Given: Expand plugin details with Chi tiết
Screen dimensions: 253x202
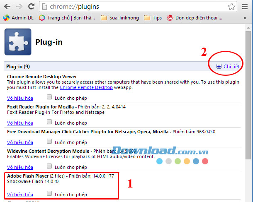Looking at the screenshot, I should point(228,66).
